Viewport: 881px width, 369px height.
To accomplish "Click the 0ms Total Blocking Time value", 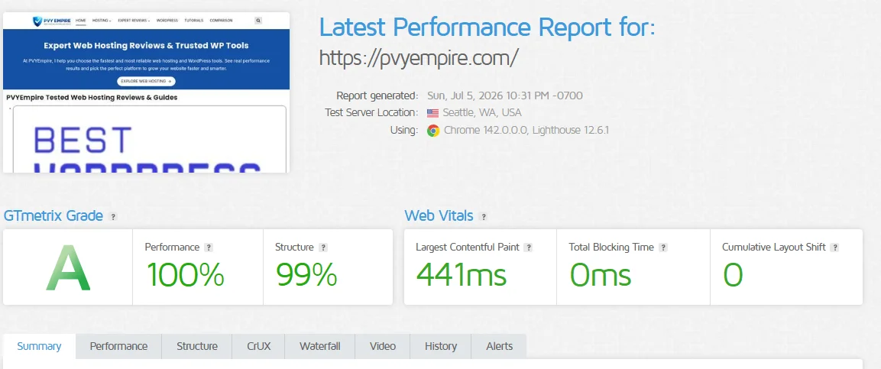I will [x=600, y=274].
